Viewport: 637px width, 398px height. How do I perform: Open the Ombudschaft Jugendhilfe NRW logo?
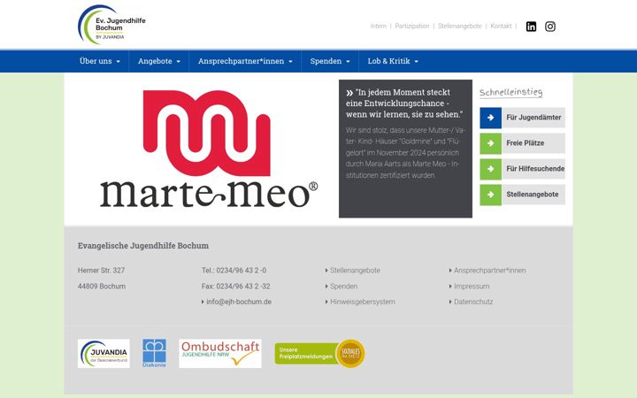click(220, 353)
